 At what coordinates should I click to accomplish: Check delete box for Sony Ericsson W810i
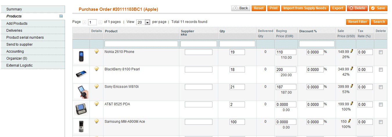[381, 87]
